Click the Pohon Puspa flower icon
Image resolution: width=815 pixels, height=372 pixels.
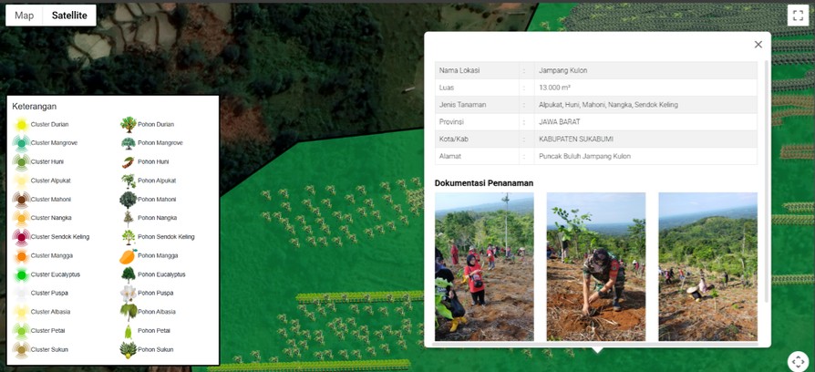click(x=128, y=293)
